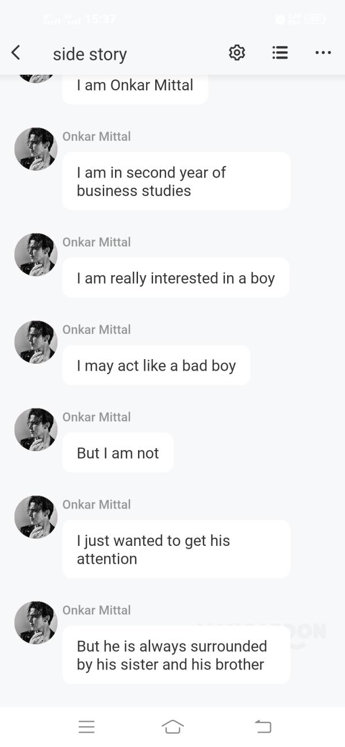Viewport: 345px width, 747px height.
Task: Open the settings gear in the top bar
Action: coord(236,52)
